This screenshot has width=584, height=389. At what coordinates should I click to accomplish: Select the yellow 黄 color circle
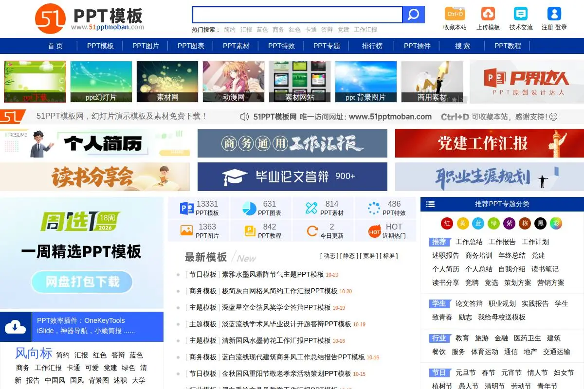(x=462, y=224)
